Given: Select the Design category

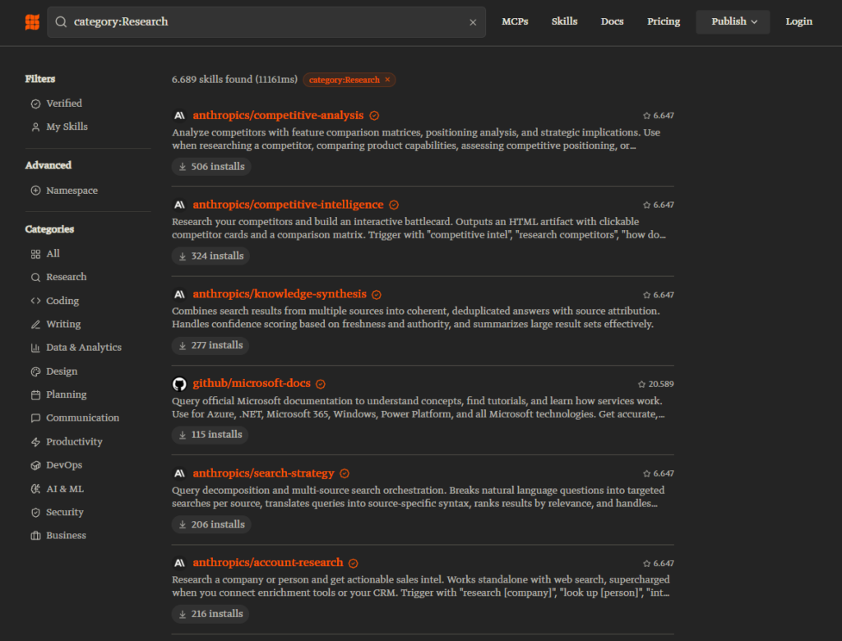Looking at the screenshot, I should (x=53, y=371).
